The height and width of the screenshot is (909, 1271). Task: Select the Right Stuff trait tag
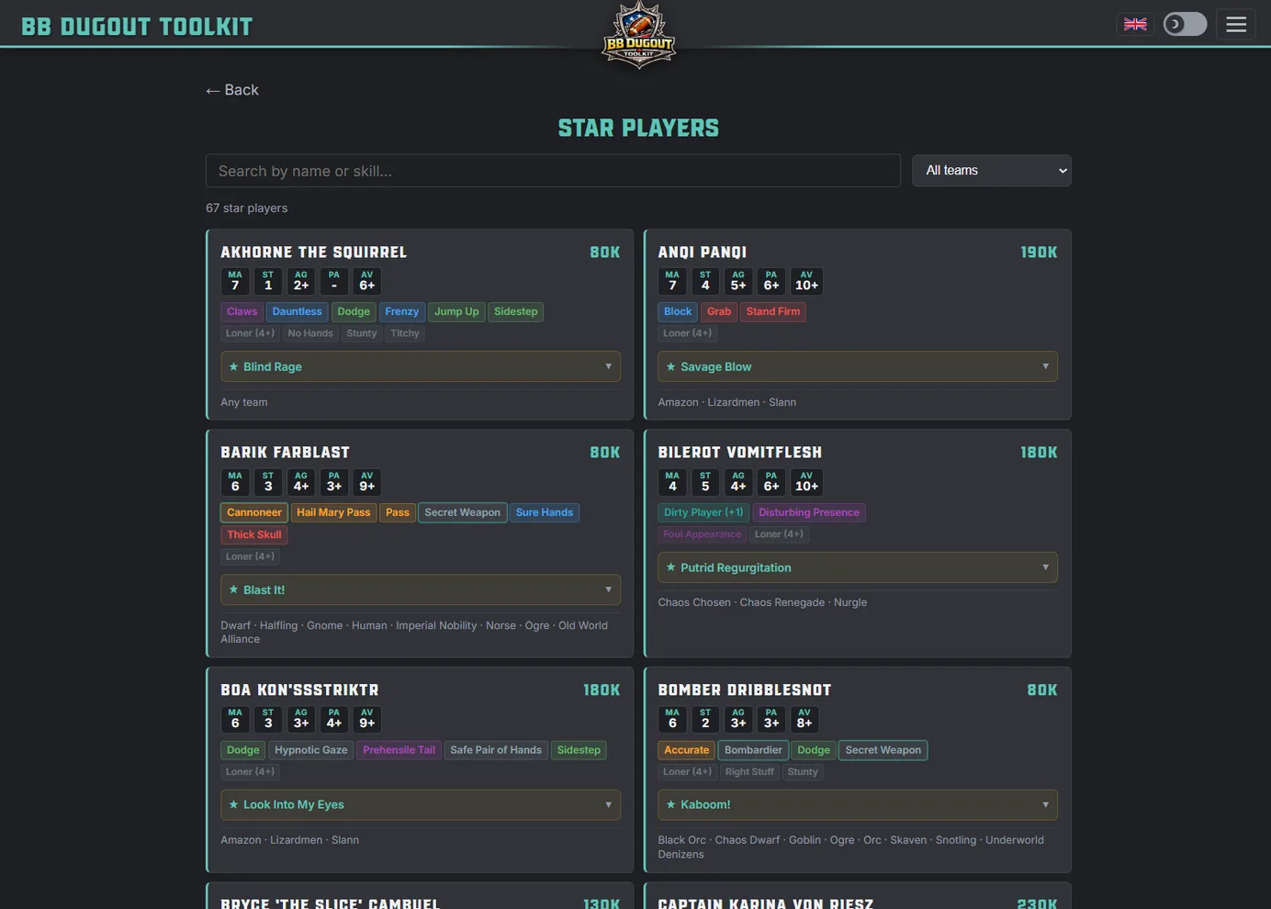point(749,772)
